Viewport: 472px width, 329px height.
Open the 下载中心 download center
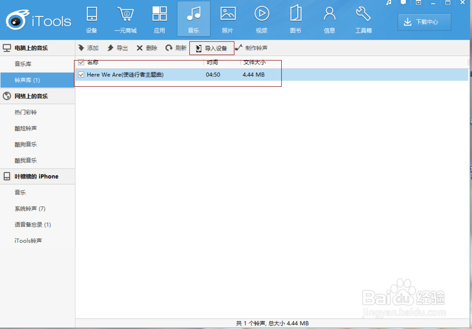pyautogui.click(x=424, y=22)
